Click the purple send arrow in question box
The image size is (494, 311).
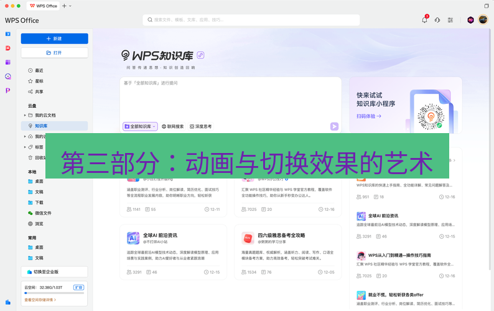334,126
